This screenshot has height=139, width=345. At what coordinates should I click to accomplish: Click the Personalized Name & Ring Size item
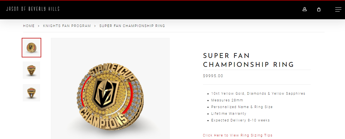coord(242,107)
